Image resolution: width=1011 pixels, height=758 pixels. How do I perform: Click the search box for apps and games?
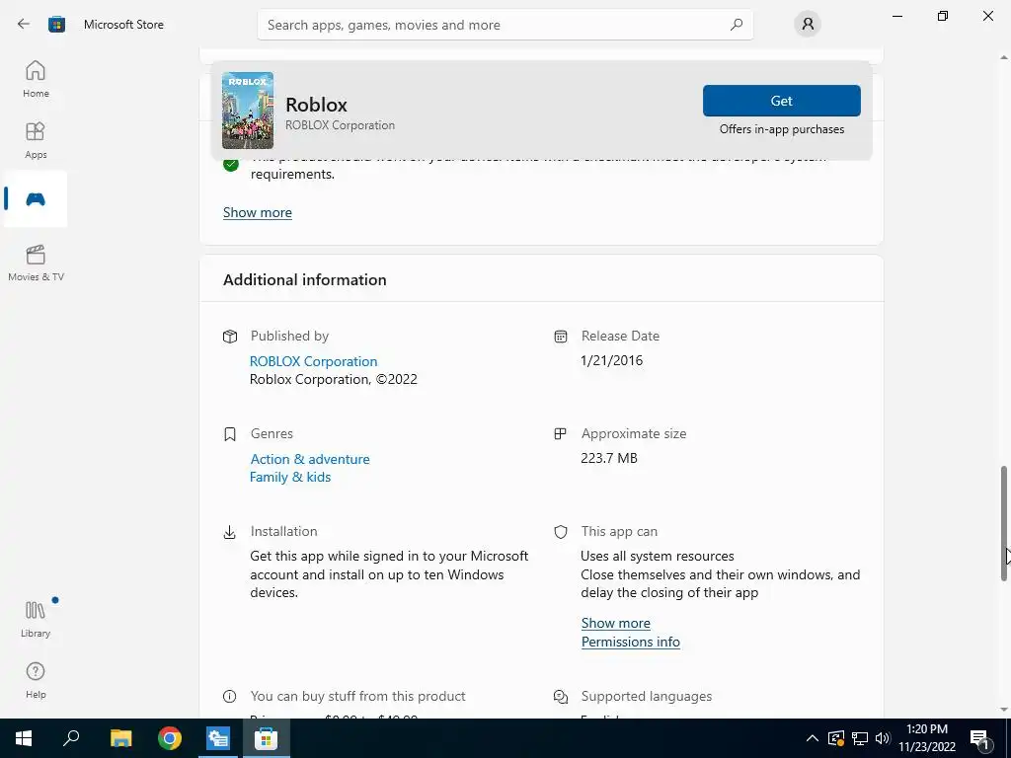pyautogui.click(x=505, y=25)
